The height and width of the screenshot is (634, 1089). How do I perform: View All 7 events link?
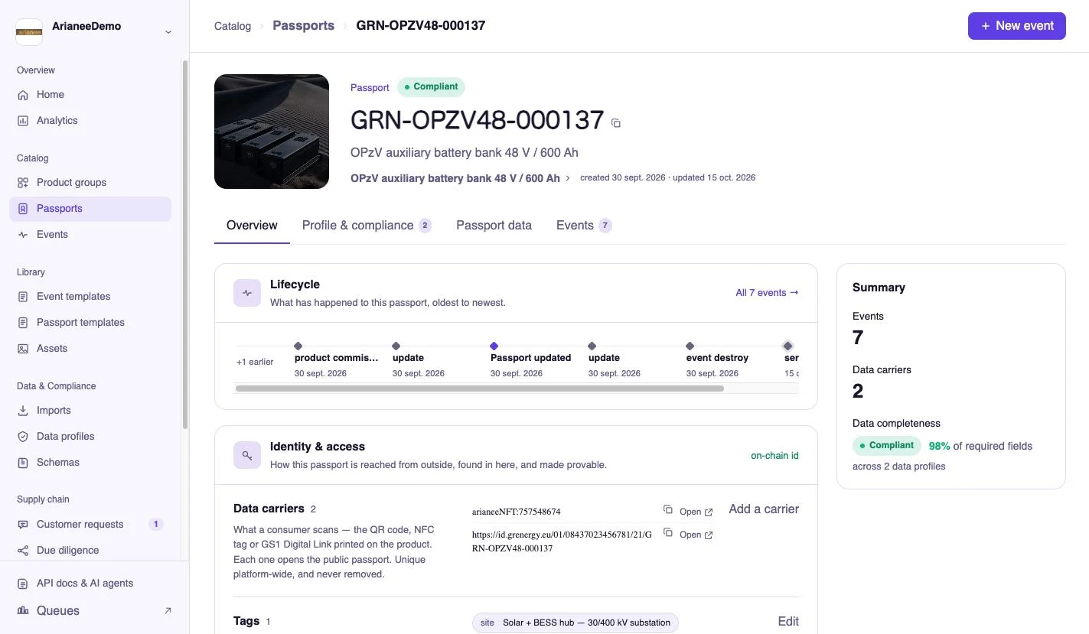pyautogui.click(x=767, y=293)
